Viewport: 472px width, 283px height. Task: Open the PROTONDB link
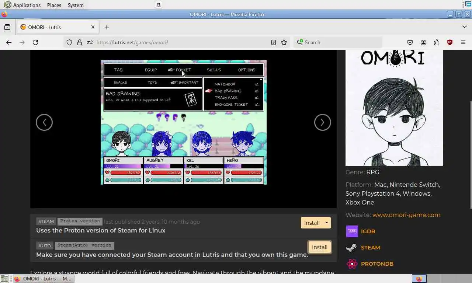pyautogui.click(x=377, y=264)
